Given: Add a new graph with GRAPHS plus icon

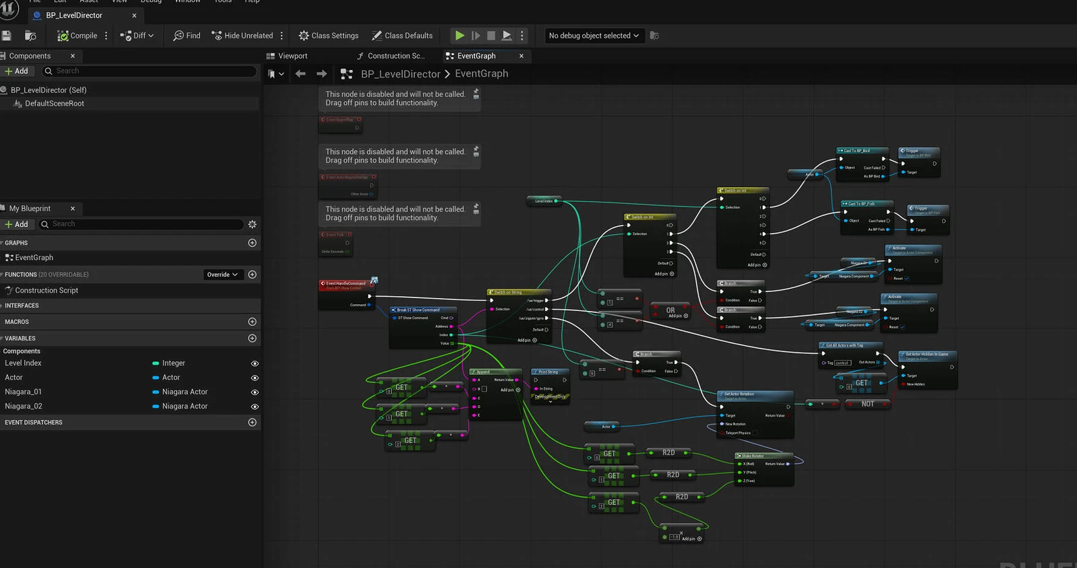Looking at the screenshot, I should (x=252, y=243).
